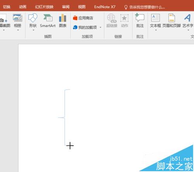Insert a text box with 文本框
This screenshot has height=172, width=194.
tap(156, 21)
